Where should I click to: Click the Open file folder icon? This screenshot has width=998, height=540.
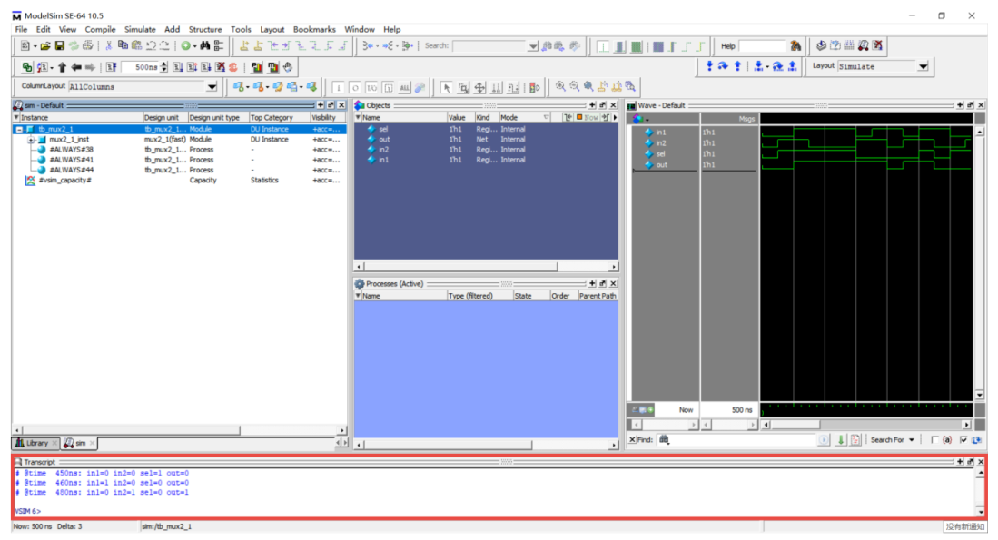(x=45, y=45)
